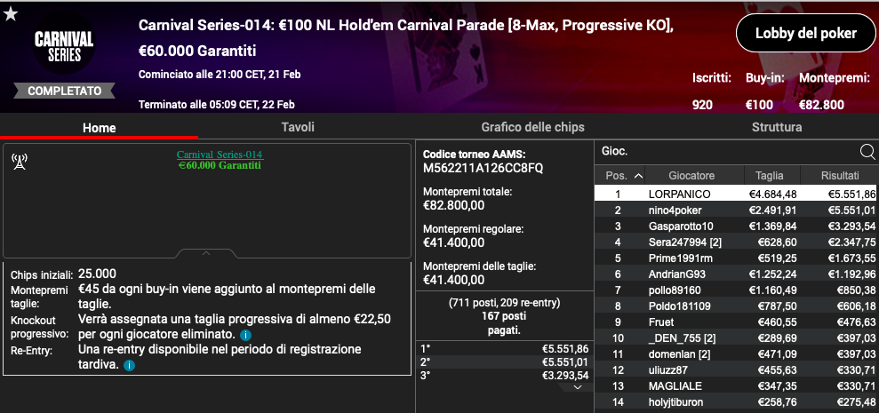
Task: Click the favorite star icon
Action: [10, 13]
